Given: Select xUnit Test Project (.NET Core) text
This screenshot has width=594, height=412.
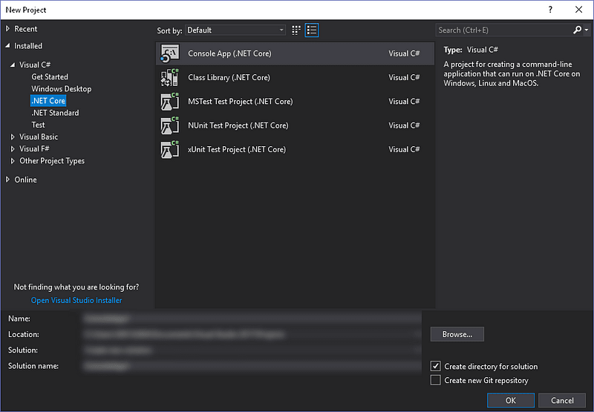Looking at the screenshot, I should coord(237,149).
